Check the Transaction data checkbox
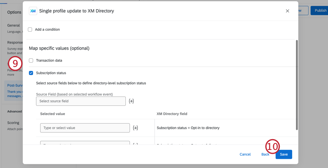This screenshot has height=168, width=328. [x=31, y=60]
